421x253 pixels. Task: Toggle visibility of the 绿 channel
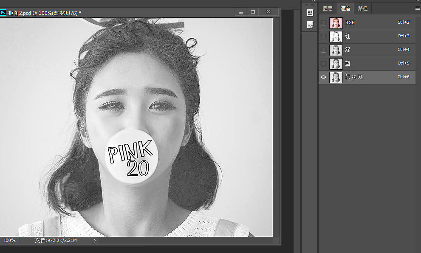pyautogui.click(x=324, y=50)
